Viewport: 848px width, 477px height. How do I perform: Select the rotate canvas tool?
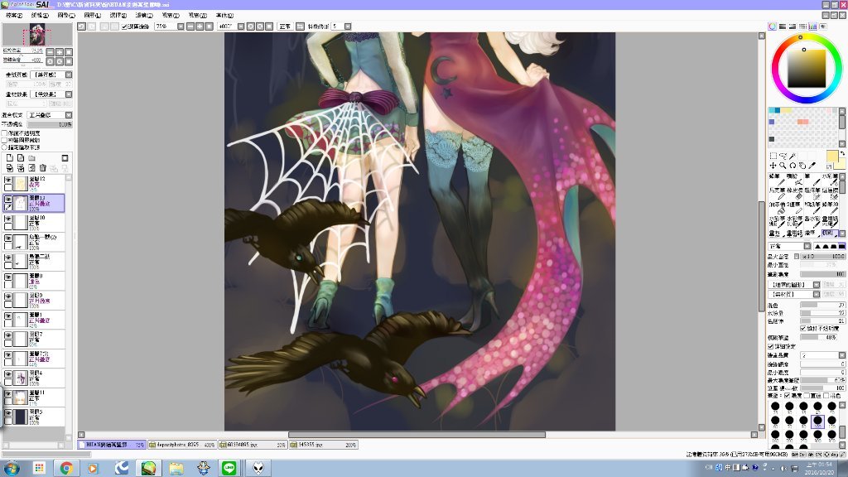coord(793,166)
